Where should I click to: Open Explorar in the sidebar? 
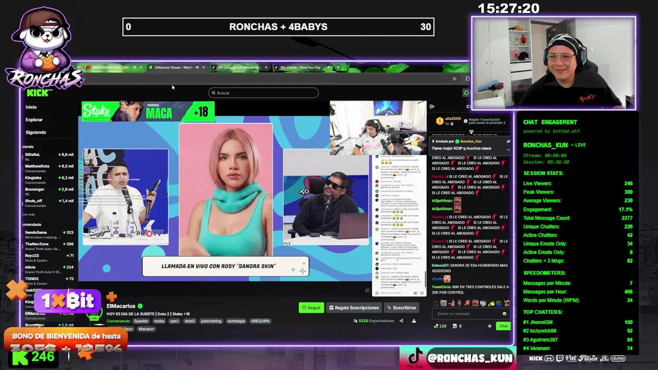pos(34,120)
